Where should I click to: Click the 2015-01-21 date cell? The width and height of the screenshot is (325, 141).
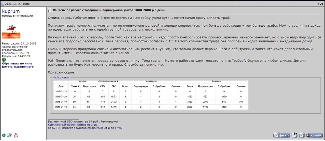[x=61, y=92]
